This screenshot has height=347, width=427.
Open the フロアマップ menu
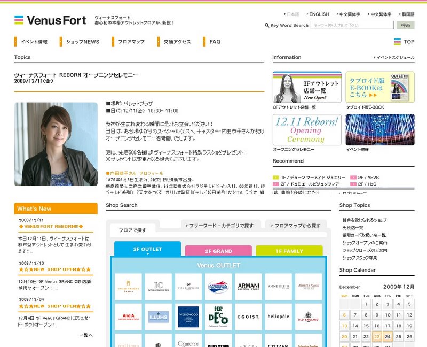[x=128, y=42]
